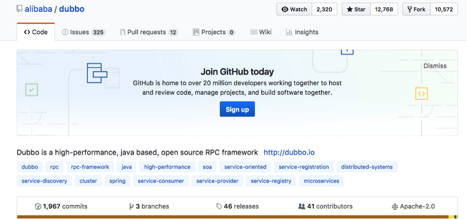This screenshot has width=467, height=219.
Task: Click the law scale icon beside Apache-2.0
Action: point(395,206)
